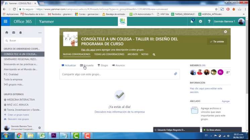Switch to Todas las Conversaciones tab
The height and width of the screenshot is (140, 250).
tap(109, 54)
